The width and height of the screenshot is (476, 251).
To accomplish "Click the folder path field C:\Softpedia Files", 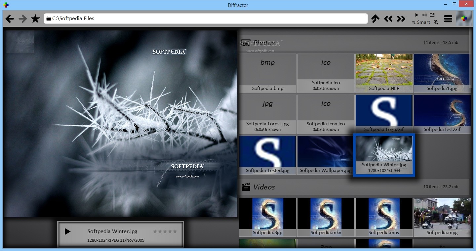I will pos(206,19).
